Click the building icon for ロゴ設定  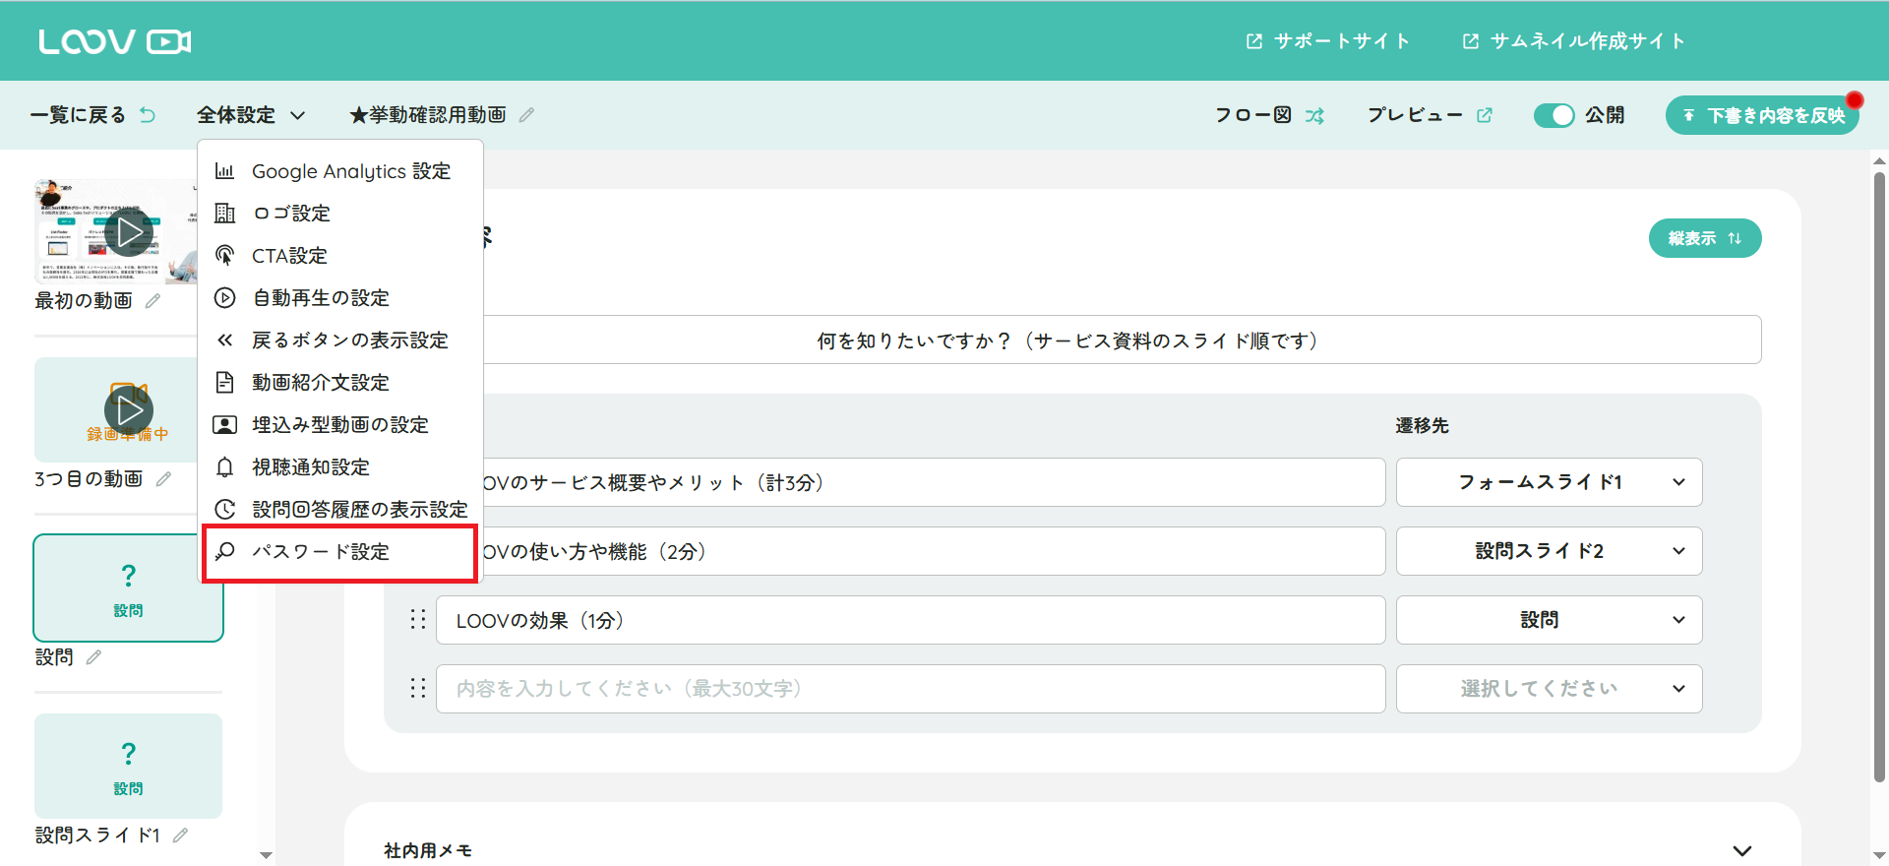pyautogui.click(x=225, y=214)
